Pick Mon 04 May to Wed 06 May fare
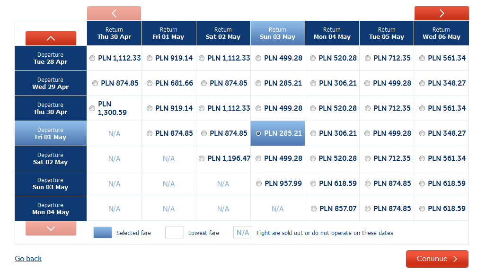Image resolution: width=486 pixels, height=280 pixels. 422,209
